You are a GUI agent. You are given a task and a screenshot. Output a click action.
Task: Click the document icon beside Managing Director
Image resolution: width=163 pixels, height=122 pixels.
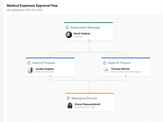(x=68, y=98)
